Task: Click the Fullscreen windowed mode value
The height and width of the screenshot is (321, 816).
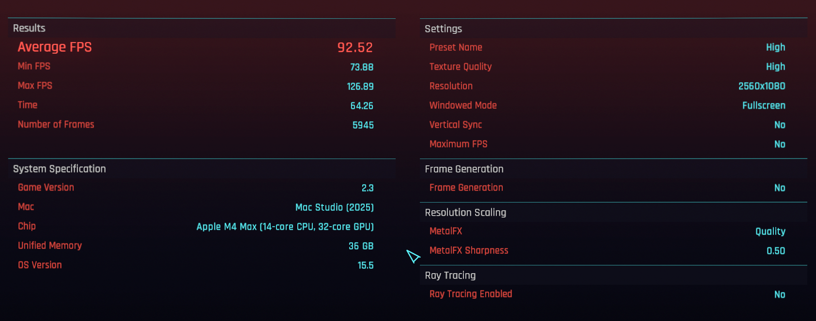Action: pos(763,105)
